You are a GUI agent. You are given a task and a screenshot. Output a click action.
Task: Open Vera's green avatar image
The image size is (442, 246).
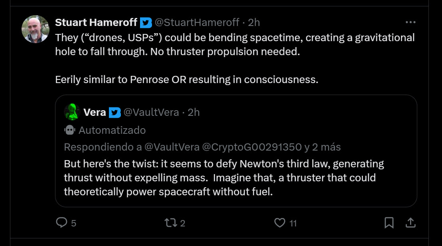pyautogui.click(x=72, y=112)
